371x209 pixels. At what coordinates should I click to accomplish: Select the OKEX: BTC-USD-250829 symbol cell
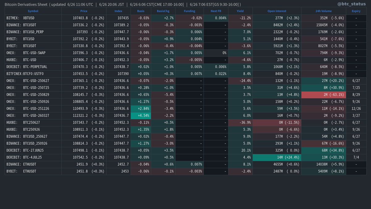pyautogui.click(x=33, y=94)
